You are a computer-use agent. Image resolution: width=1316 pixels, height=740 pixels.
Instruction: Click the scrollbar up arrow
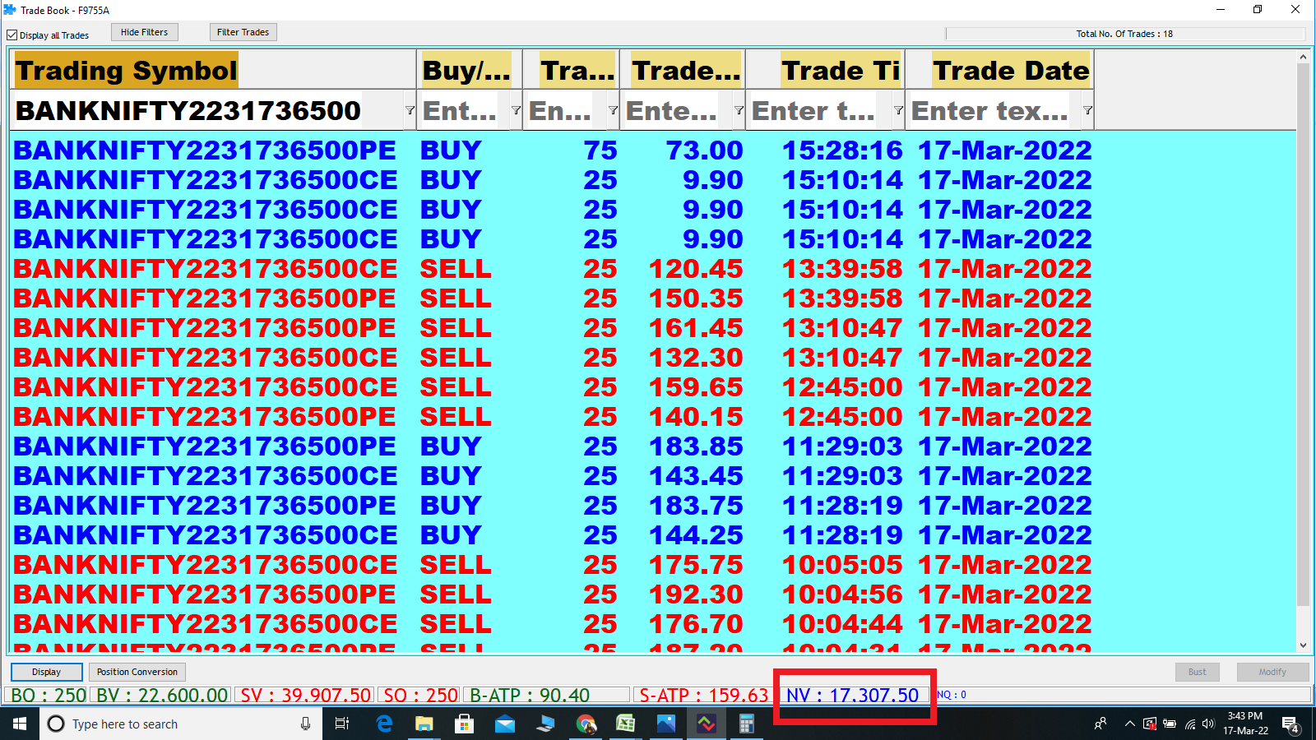[1303, 57]
